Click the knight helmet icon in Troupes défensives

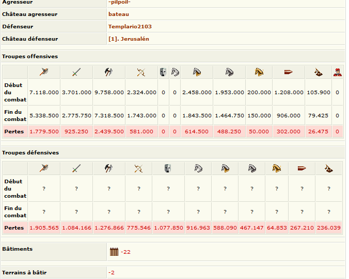click(168, 168)
